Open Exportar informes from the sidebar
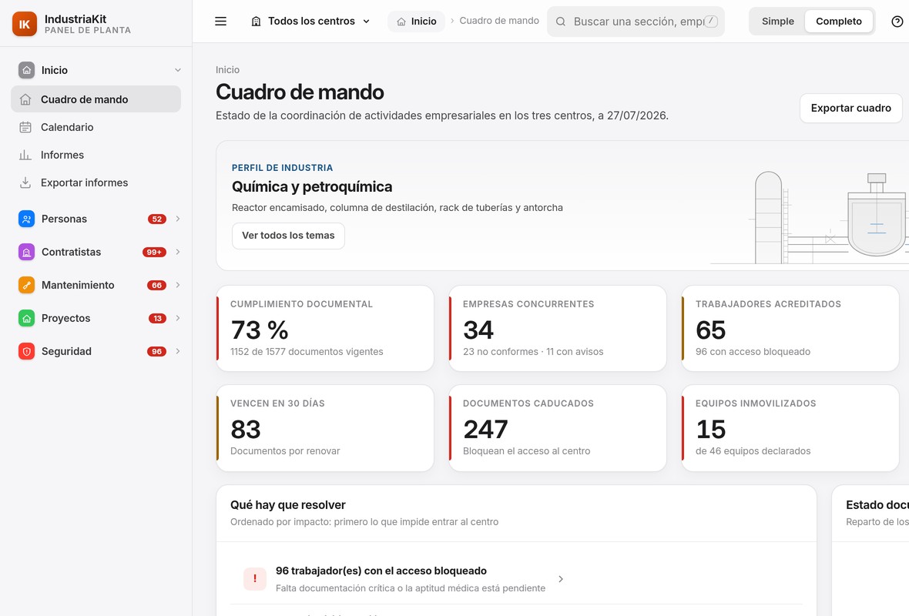The width and height of the screenshot is (909, 616). click(x=96, y=182)
